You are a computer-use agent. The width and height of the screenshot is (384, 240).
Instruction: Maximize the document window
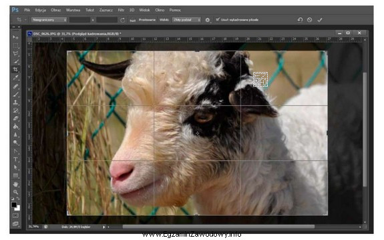click(x=348, y=33)
